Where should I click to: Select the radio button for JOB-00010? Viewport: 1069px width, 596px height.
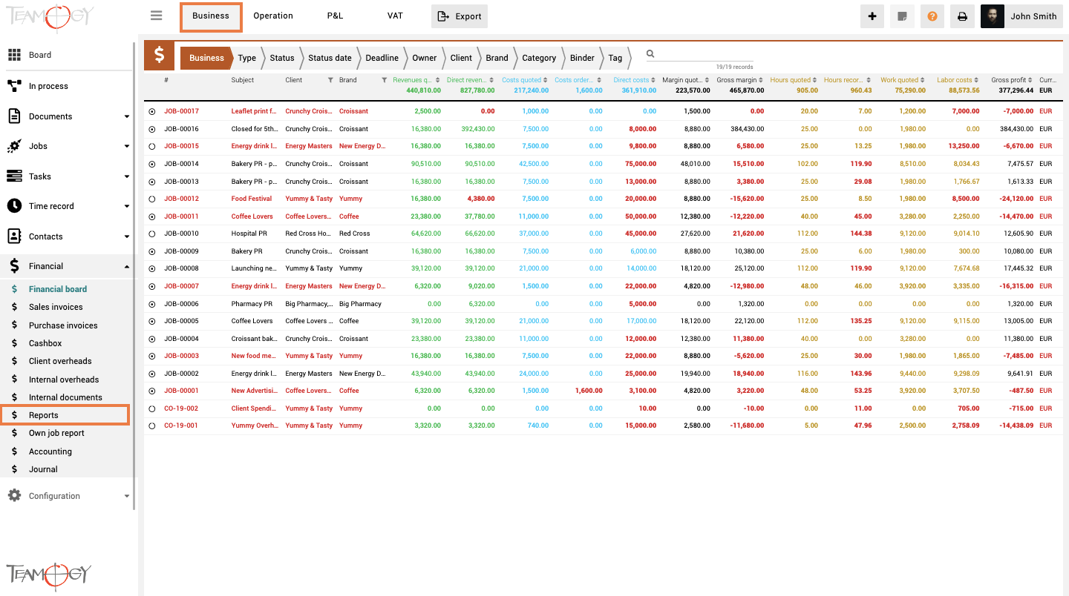pos(152,234)
